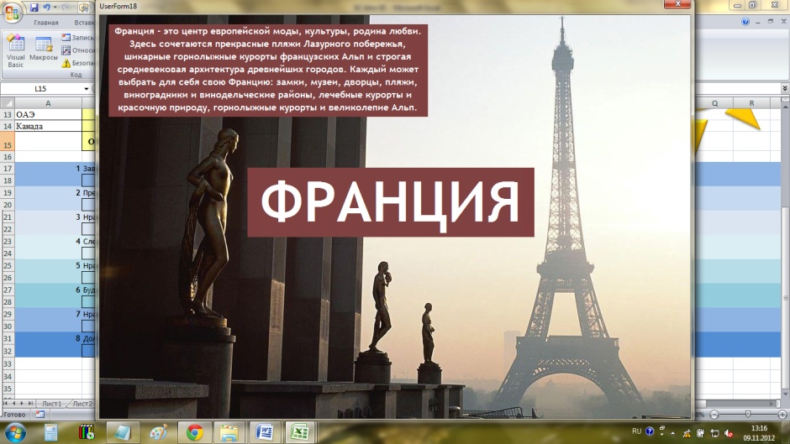Expand the formula bar using double chevron

click(785, 89)
